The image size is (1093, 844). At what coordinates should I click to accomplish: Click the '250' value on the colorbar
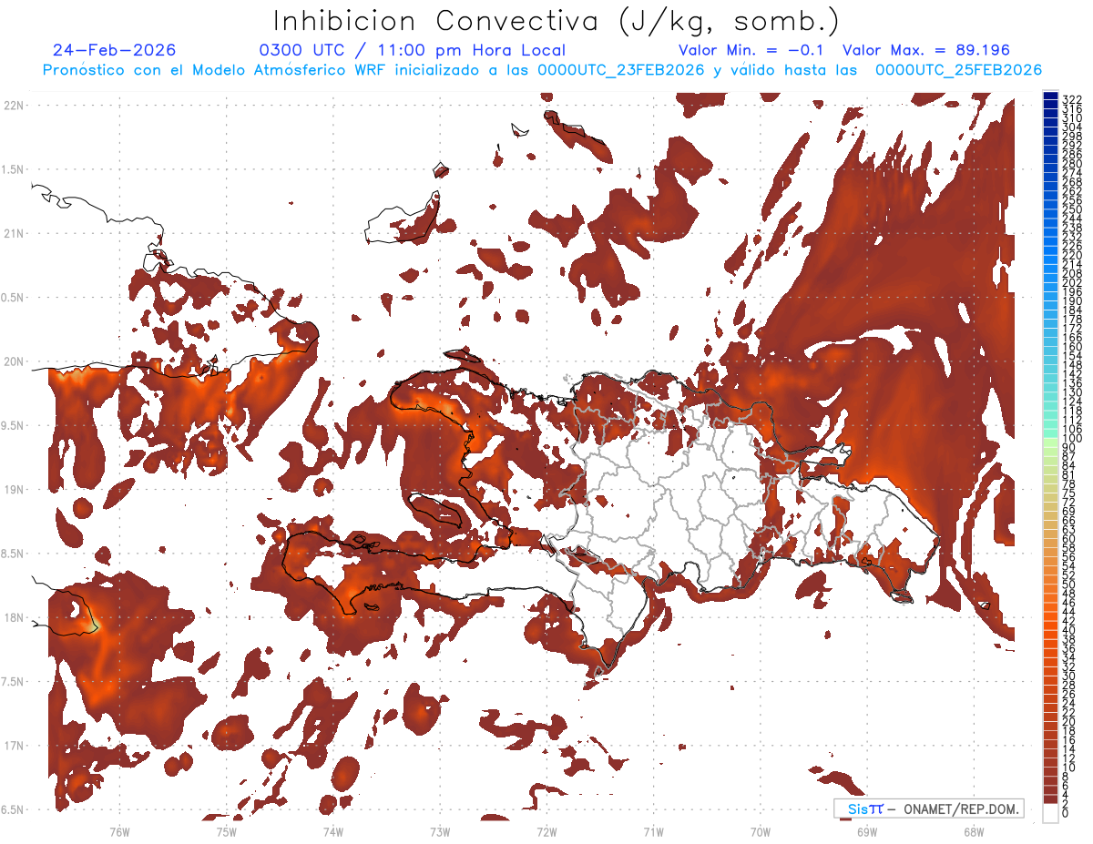click(x=1072, y=209)
